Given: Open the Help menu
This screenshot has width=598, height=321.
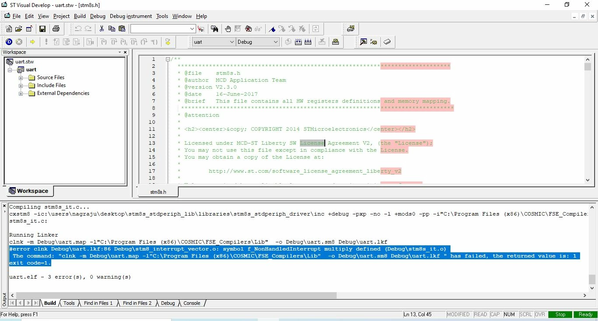Looking at the screenshot, I should [x=201, y=16].
